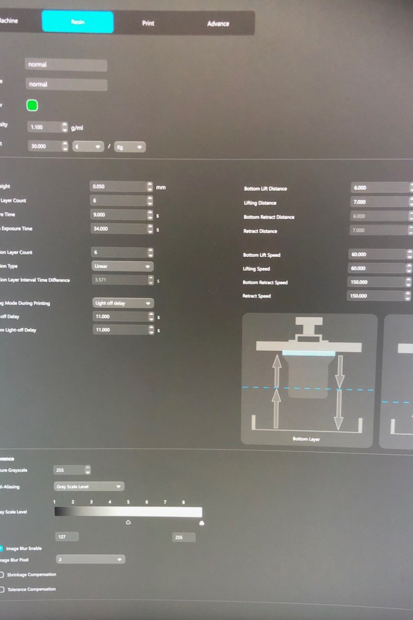Screen dimensions: 413x620
Task: Open the Gray Scale Level anti-aliasing dropdown
Action: pyautogui.click(x=89, y=486)
